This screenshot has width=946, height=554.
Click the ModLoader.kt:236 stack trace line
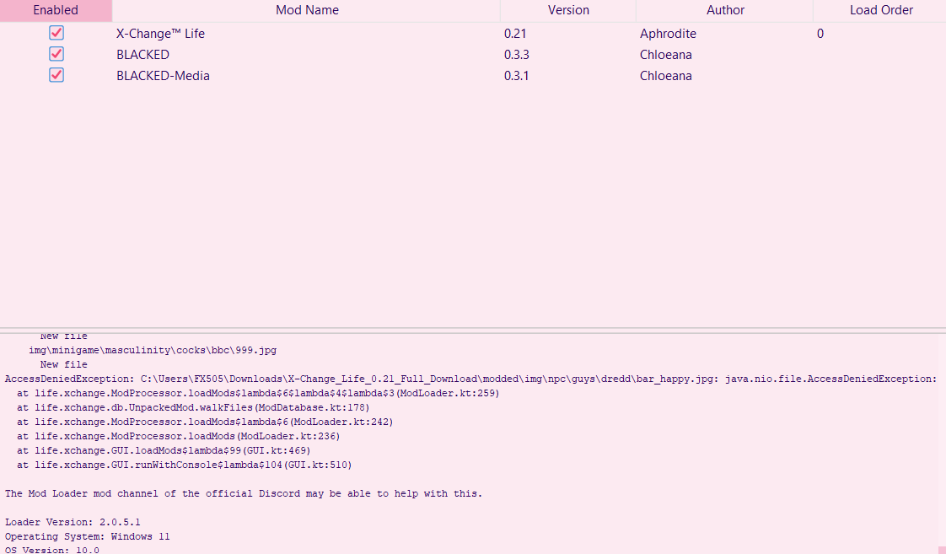tap(179, 436)
